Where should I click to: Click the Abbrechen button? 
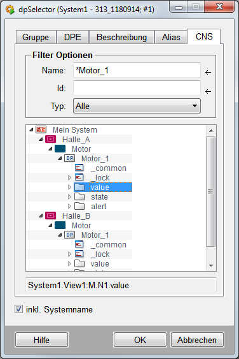tap(197, 340)
